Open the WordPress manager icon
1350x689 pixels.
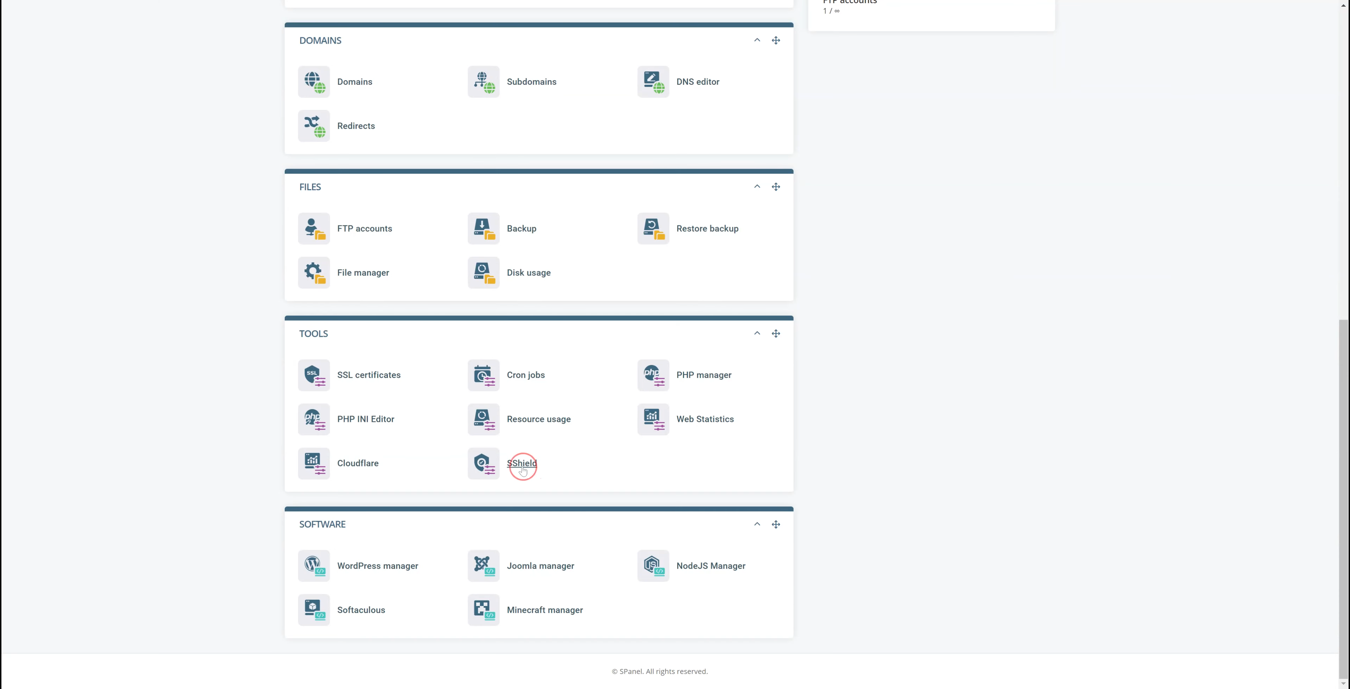coord(314,566)
